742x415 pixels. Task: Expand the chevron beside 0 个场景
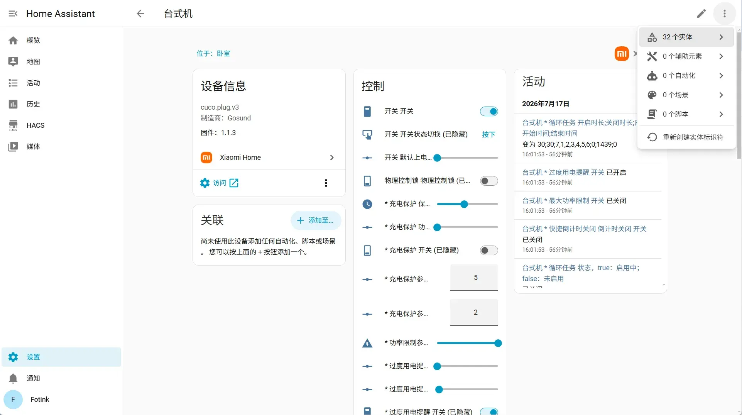[721, 95]
